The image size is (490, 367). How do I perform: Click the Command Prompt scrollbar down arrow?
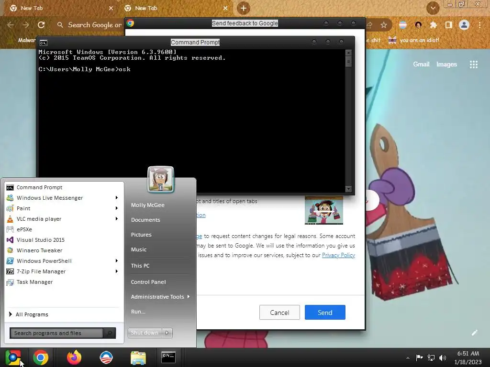[348, 189]
